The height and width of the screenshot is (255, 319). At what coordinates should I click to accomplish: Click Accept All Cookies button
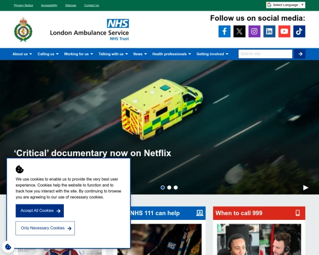[40, 211]
